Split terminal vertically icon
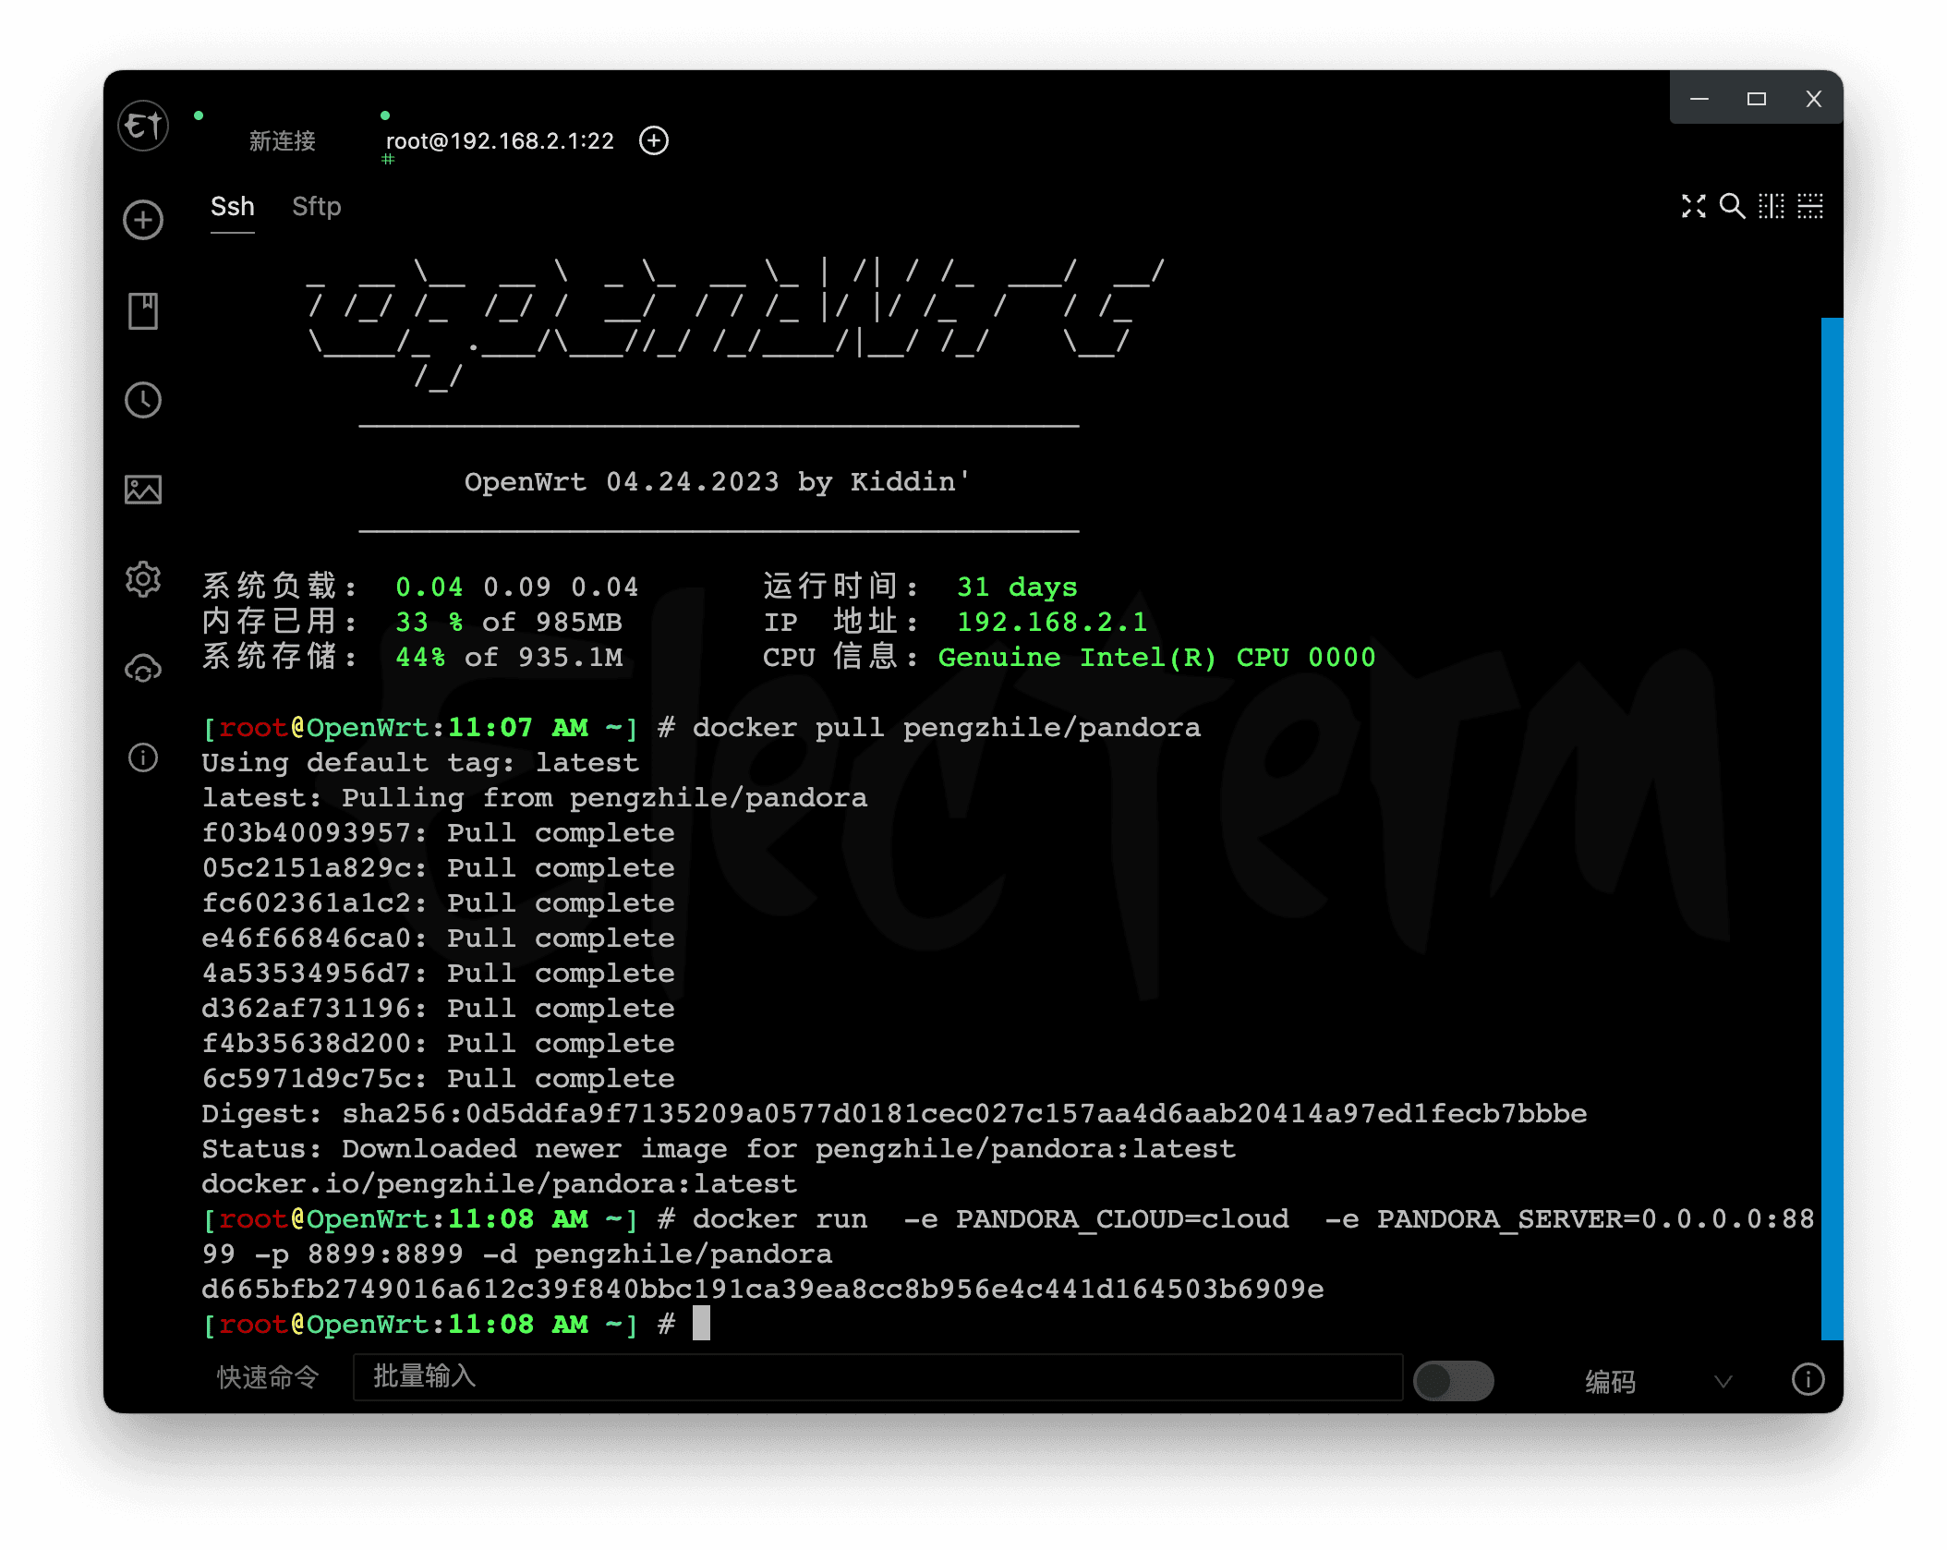The width and height of the screenshot is (1947, 1550). click(1771, 206)
